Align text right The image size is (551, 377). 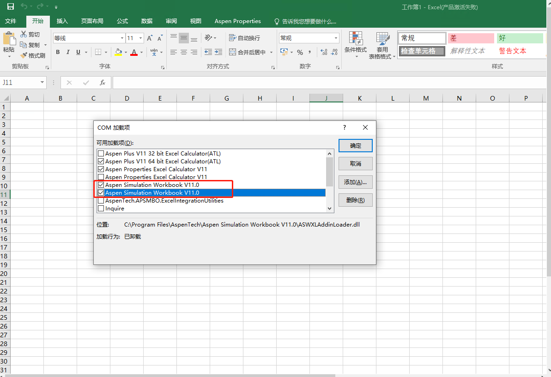point(194,52)
